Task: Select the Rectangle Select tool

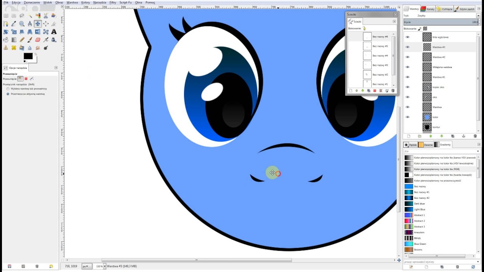Action: click(x=6, y=15)
